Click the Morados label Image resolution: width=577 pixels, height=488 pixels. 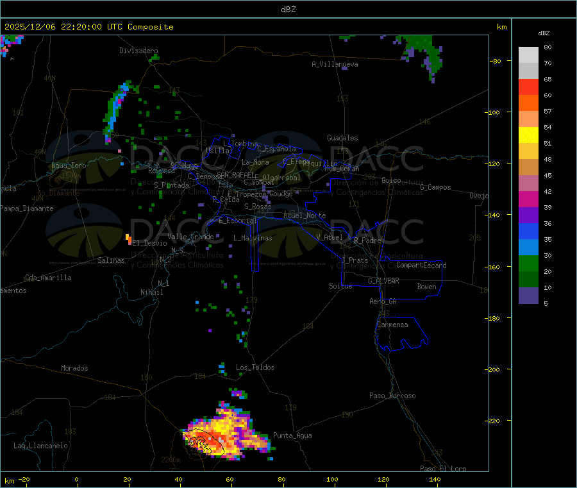click(x=74, y=368)
